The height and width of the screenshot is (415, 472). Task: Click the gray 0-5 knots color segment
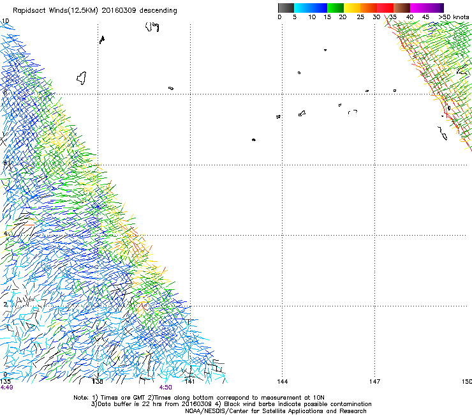click(x=286, y=8)
